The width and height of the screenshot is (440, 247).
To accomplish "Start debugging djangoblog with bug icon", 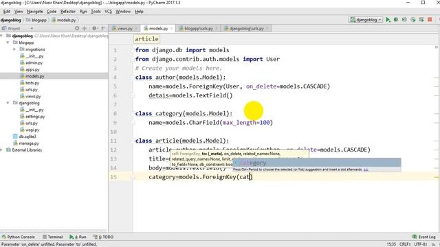I will [x=396, y=20].
